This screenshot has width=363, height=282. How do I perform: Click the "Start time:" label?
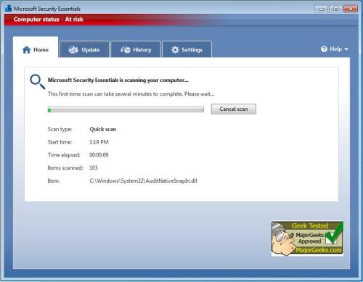(60, 142)
